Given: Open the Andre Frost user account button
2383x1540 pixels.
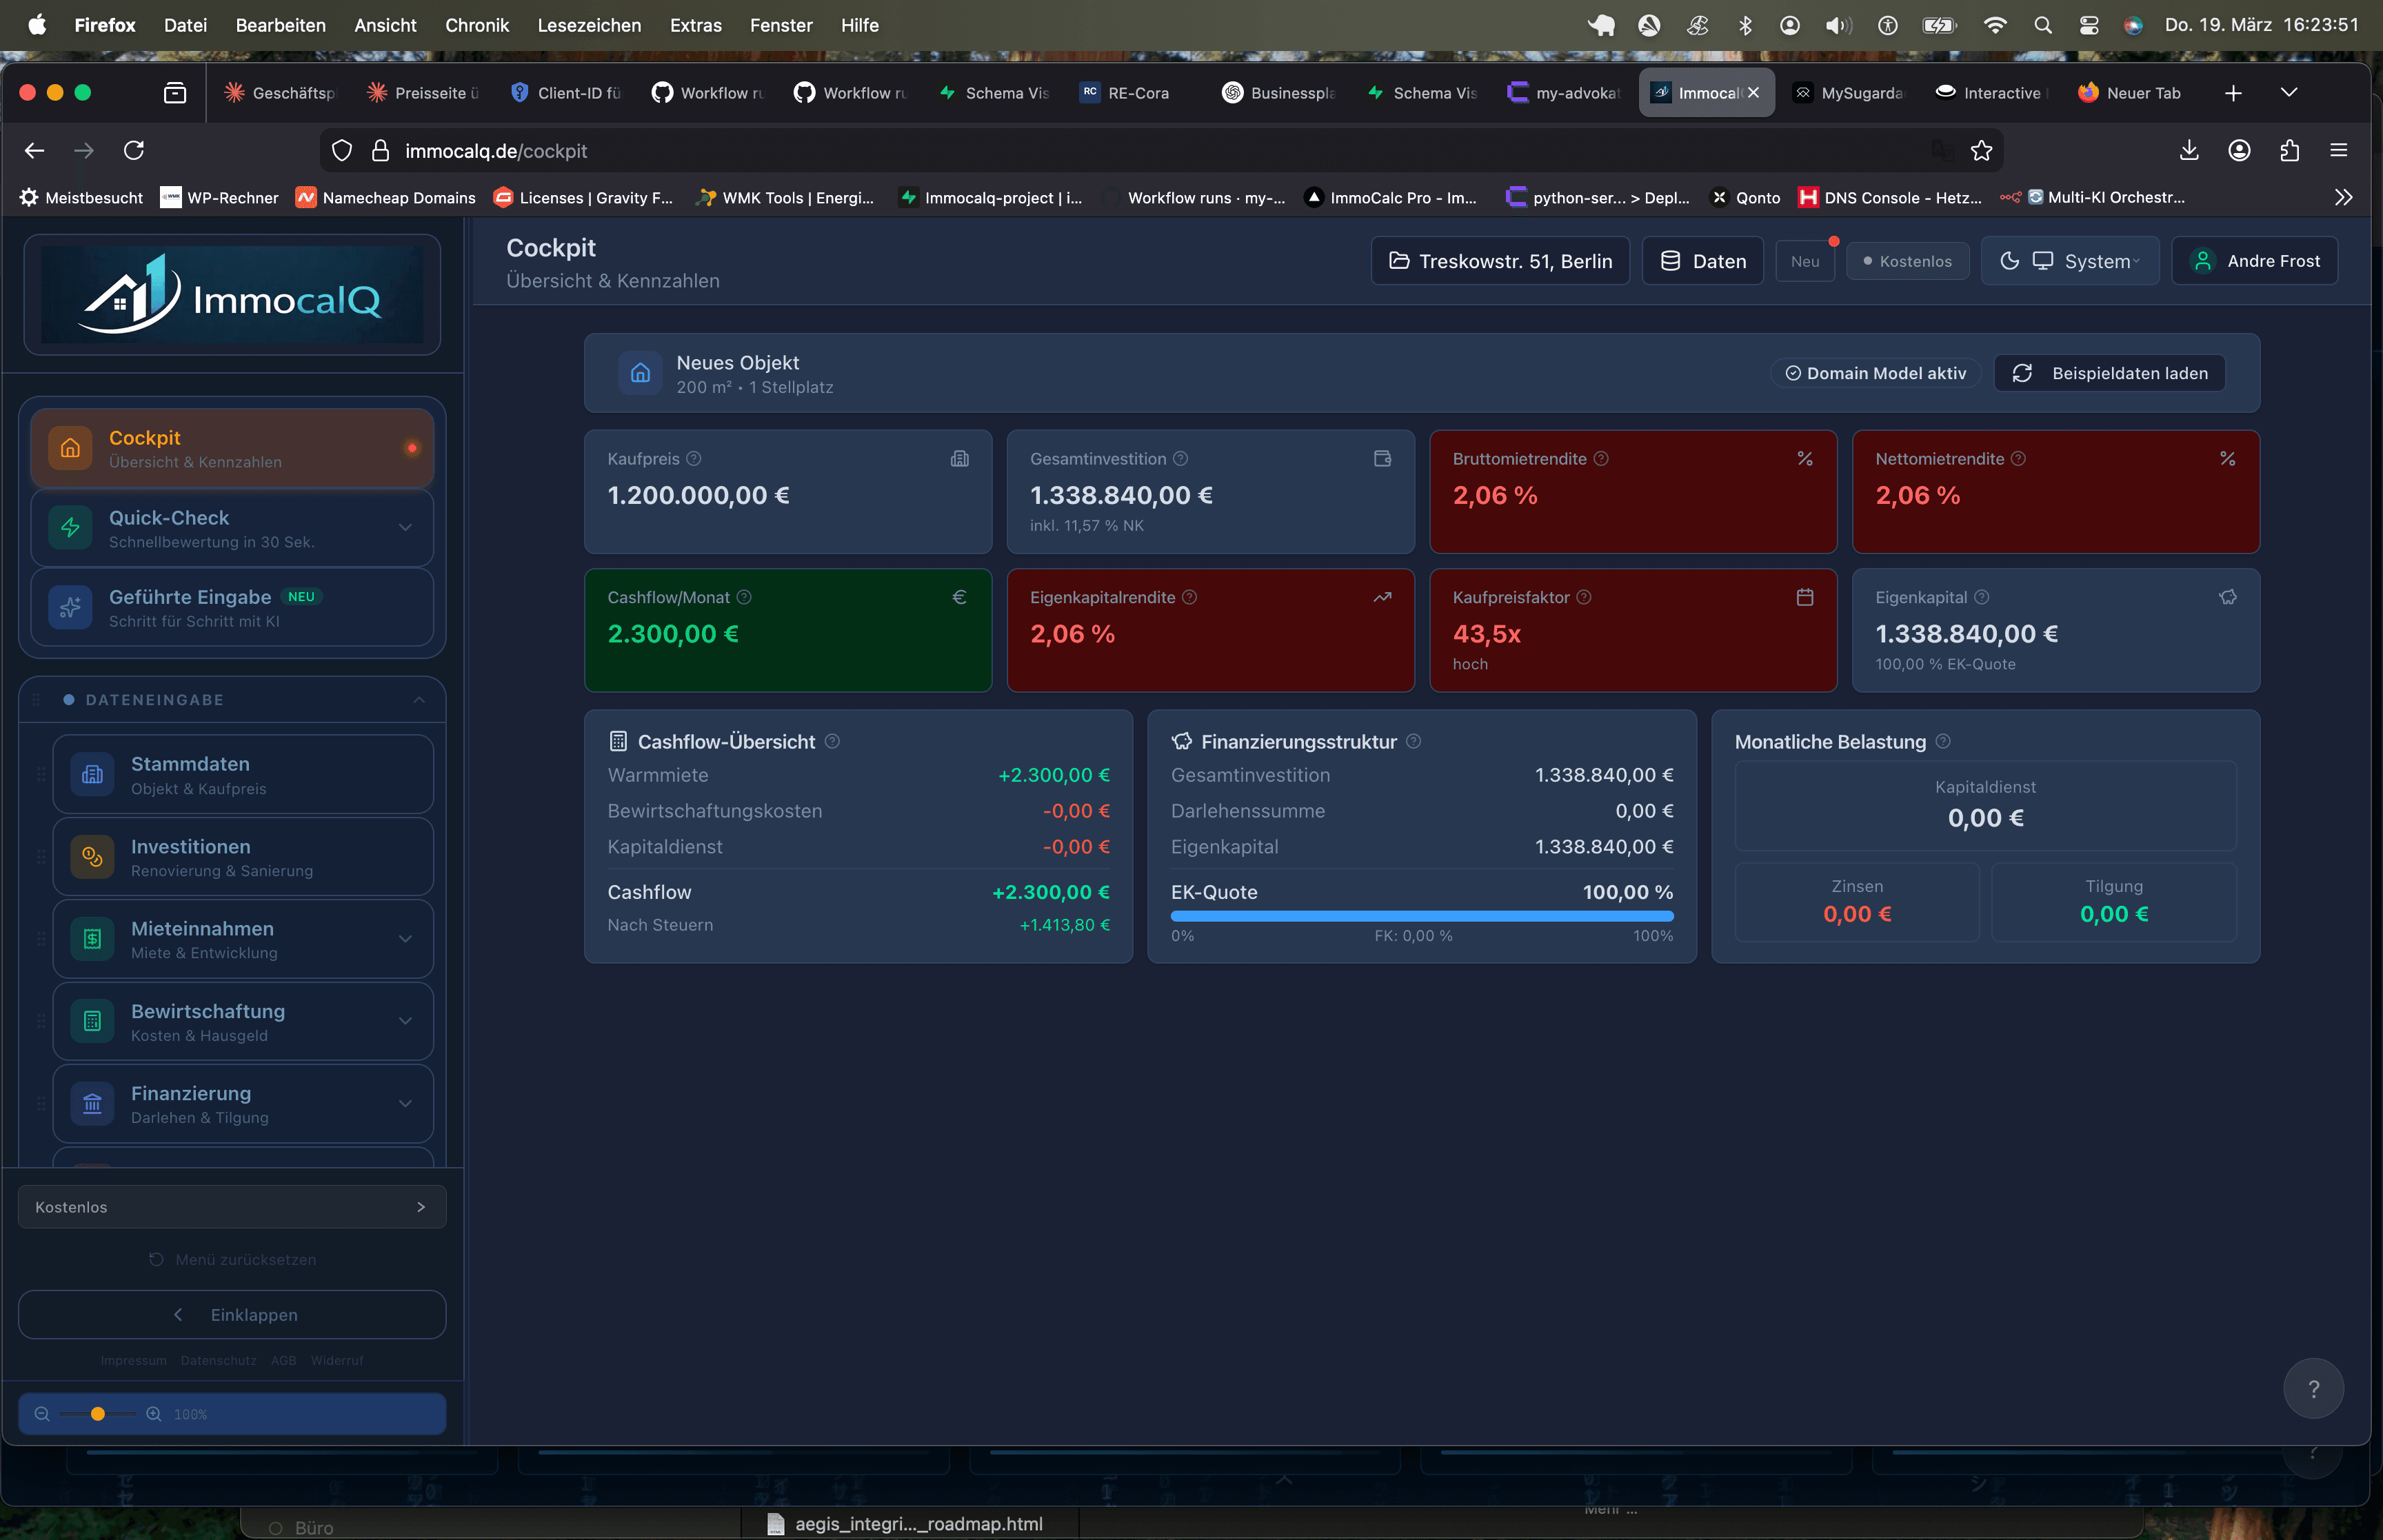Looking at the screenshot, I should tap(2255, 261).
